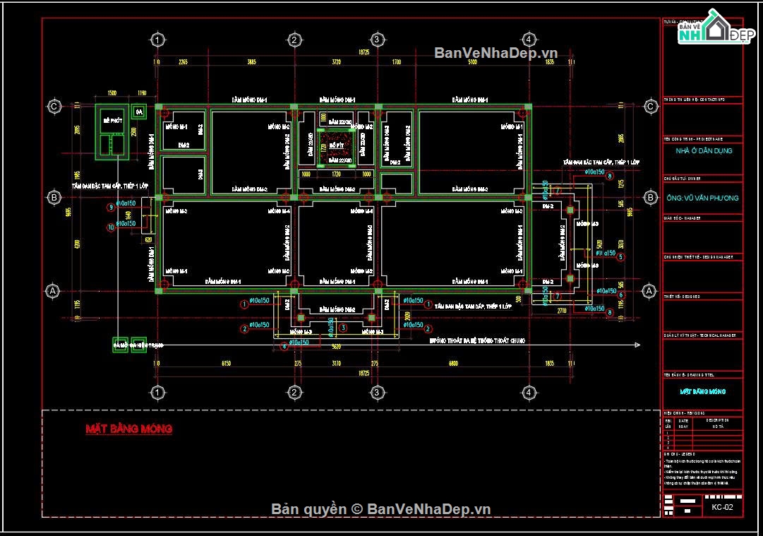This screenshot has width=763, height=536.
Task: Click the owner name ÔNG: VŨ VĂN PHƯƠNG
Action: pos(703,198)
